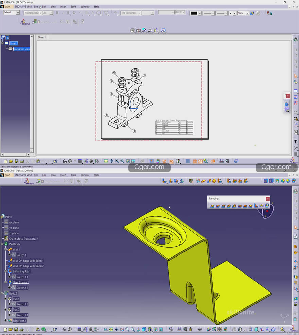Toggle ENOVIA checkbox in drawing toolbar
This screenshot has width=299, height=335.
(39, 22)
